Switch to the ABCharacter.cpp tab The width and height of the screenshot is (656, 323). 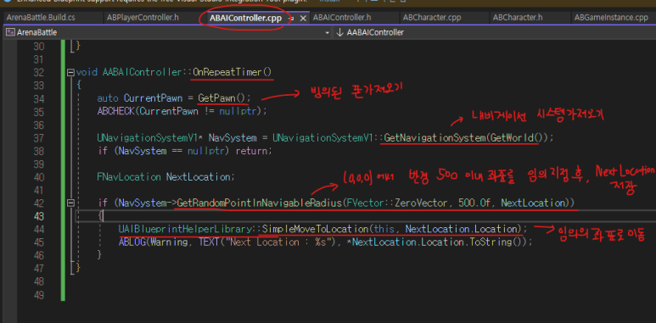click(x=432, y=18)
